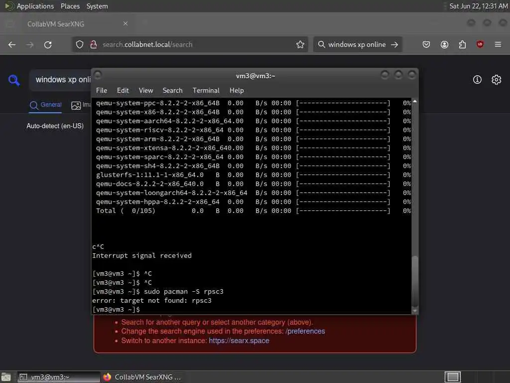The image size is (510, 383).
Task: Follow the /preferences link
Action: [x=305, y=331]
